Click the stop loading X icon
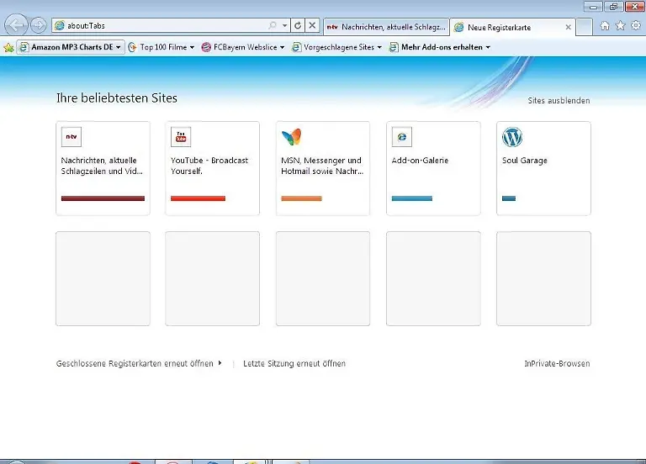 tap(312, 26)
